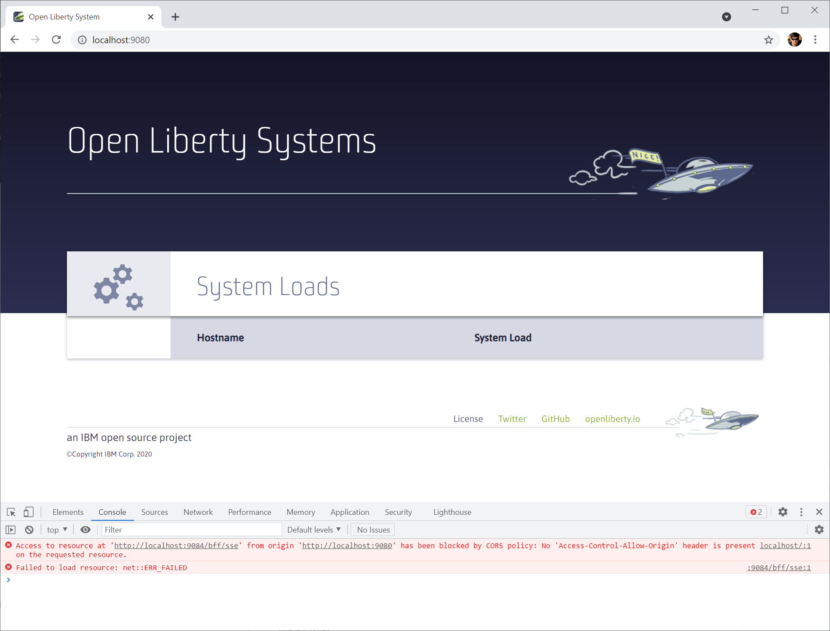Viewport: 830px width, 631px height.
Task: Open the Chrome profile avatar
Action: point(795,40)
